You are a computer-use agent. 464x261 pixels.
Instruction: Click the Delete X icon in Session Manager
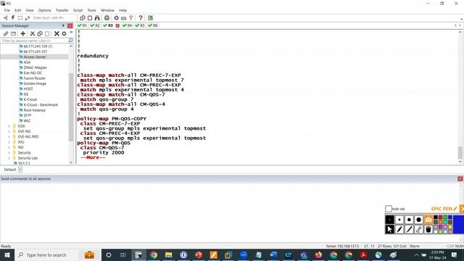click(x=57, y=34)
